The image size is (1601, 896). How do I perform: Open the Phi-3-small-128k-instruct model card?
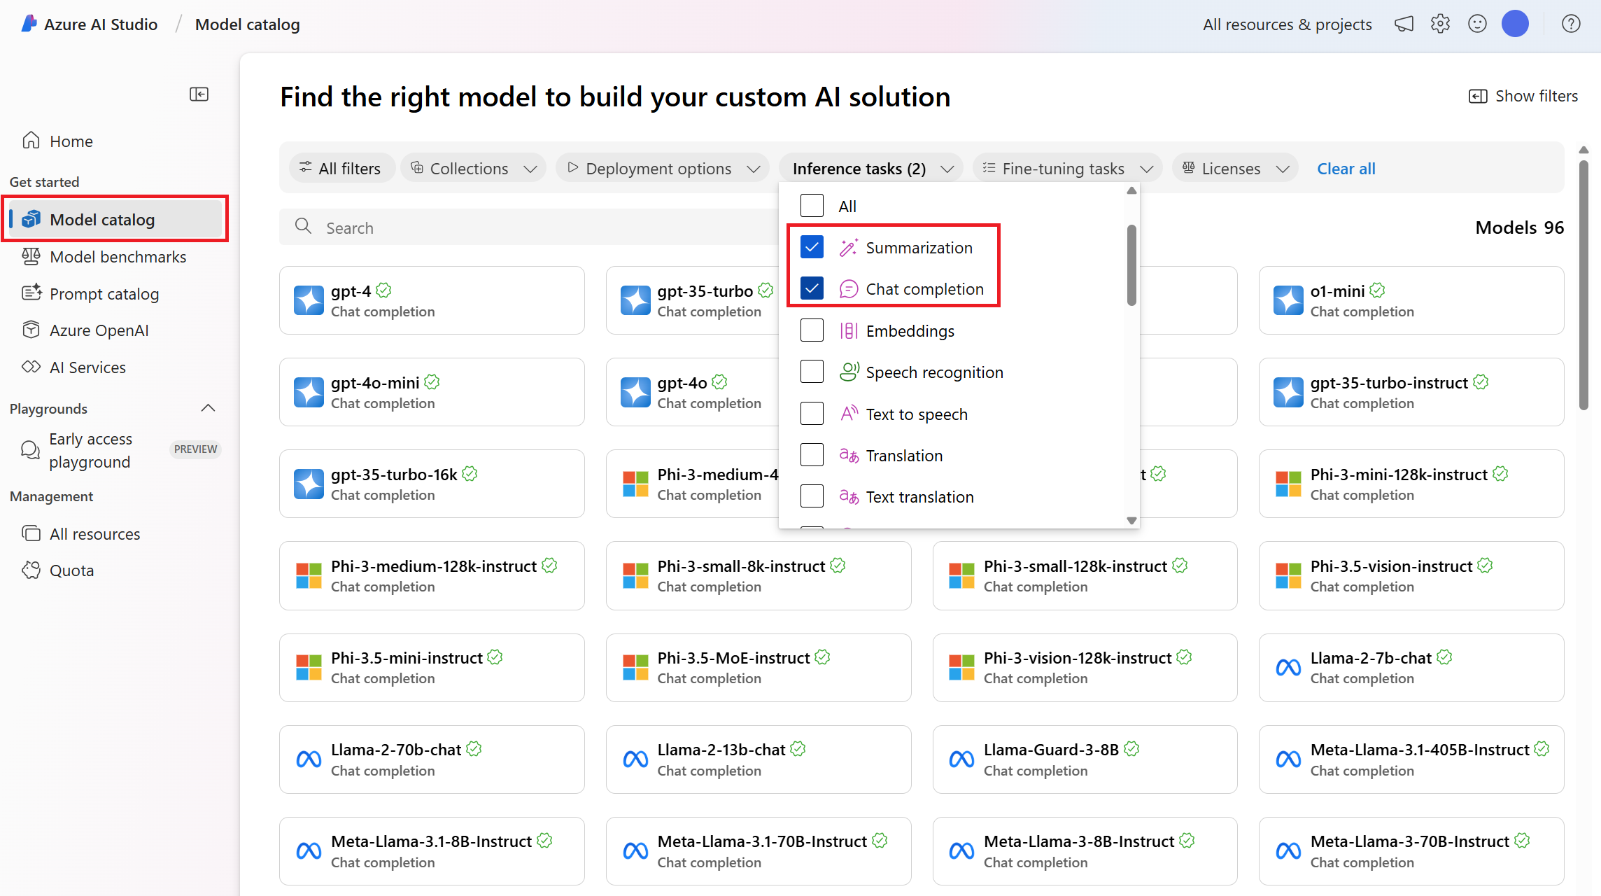point(1085,575)
